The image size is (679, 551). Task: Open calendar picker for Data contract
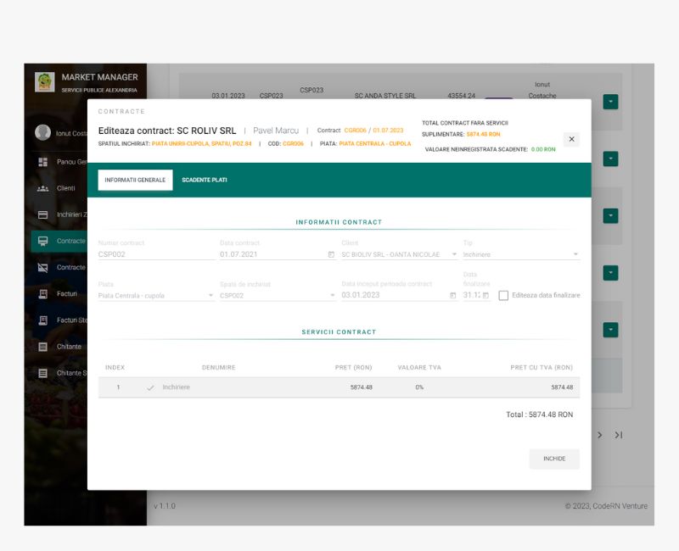tap(331, 254)
